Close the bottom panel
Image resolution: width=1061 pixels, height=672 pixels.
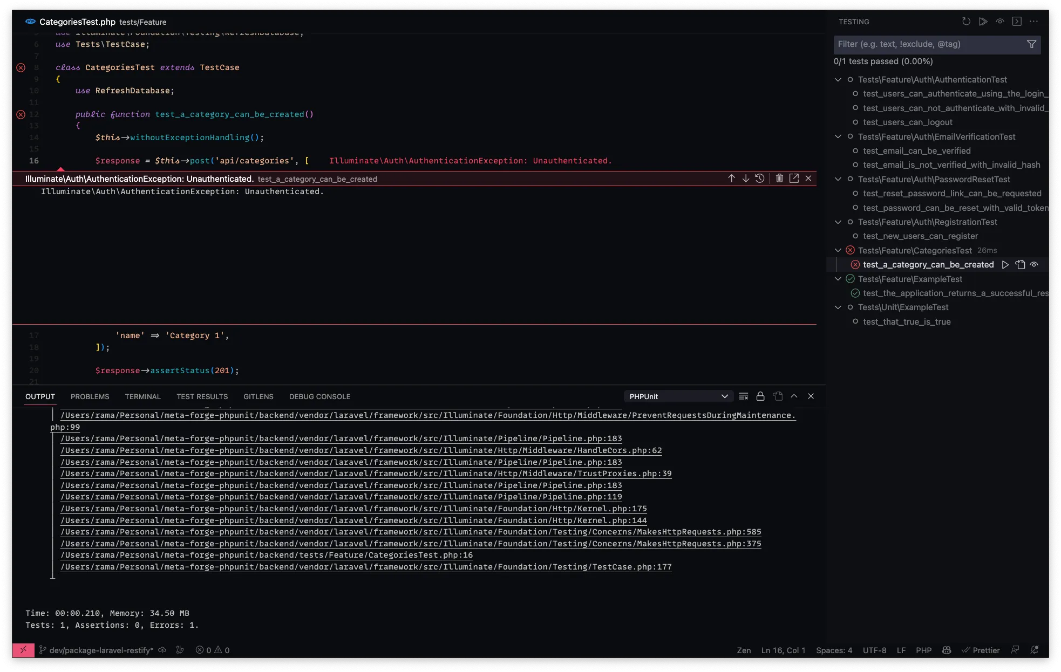pos(811,396)
